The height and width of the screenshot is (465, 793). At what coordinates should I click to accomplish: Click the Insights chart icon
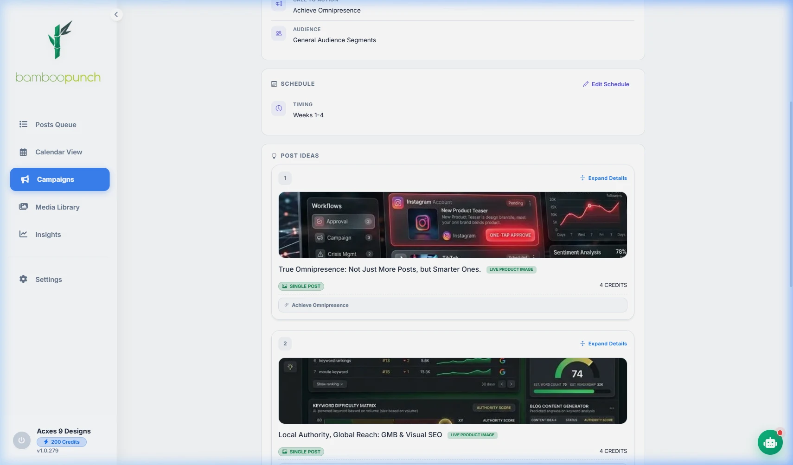(x=23, y=234)
